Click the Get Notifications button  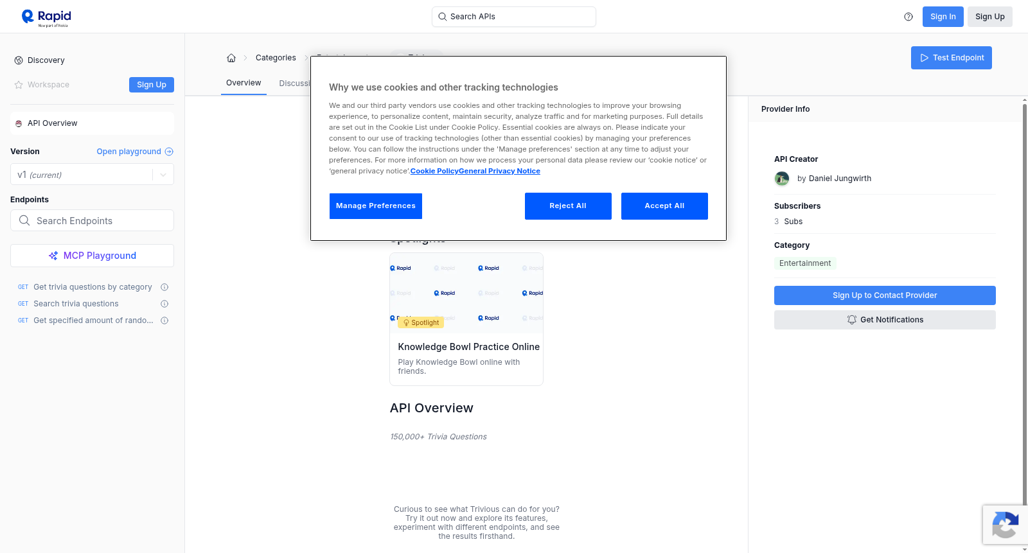(885, 320)
